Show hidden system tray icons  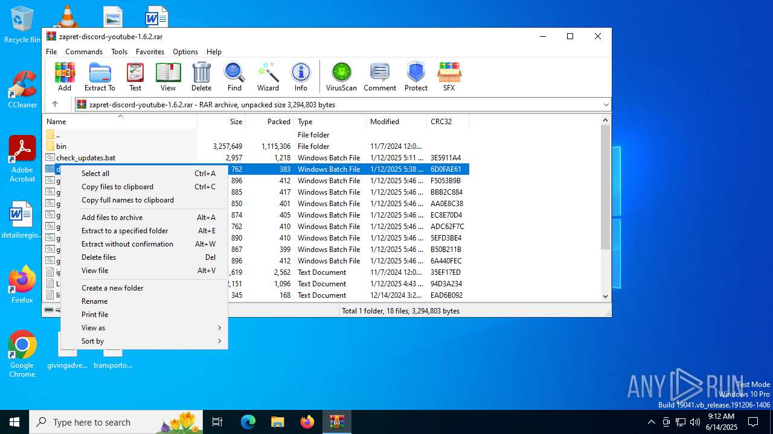click(651, 422)
